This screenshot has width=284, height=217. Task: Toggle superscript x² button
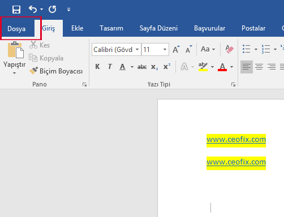(167, 66)
